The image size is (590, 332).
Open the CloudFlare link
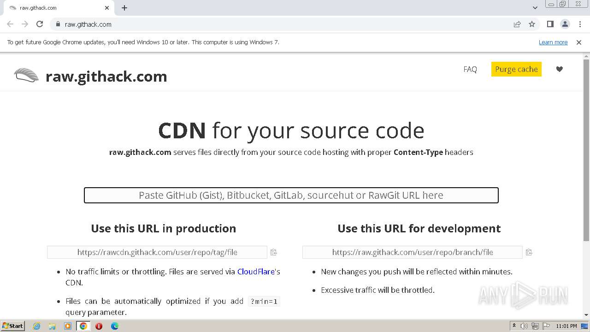256,272
